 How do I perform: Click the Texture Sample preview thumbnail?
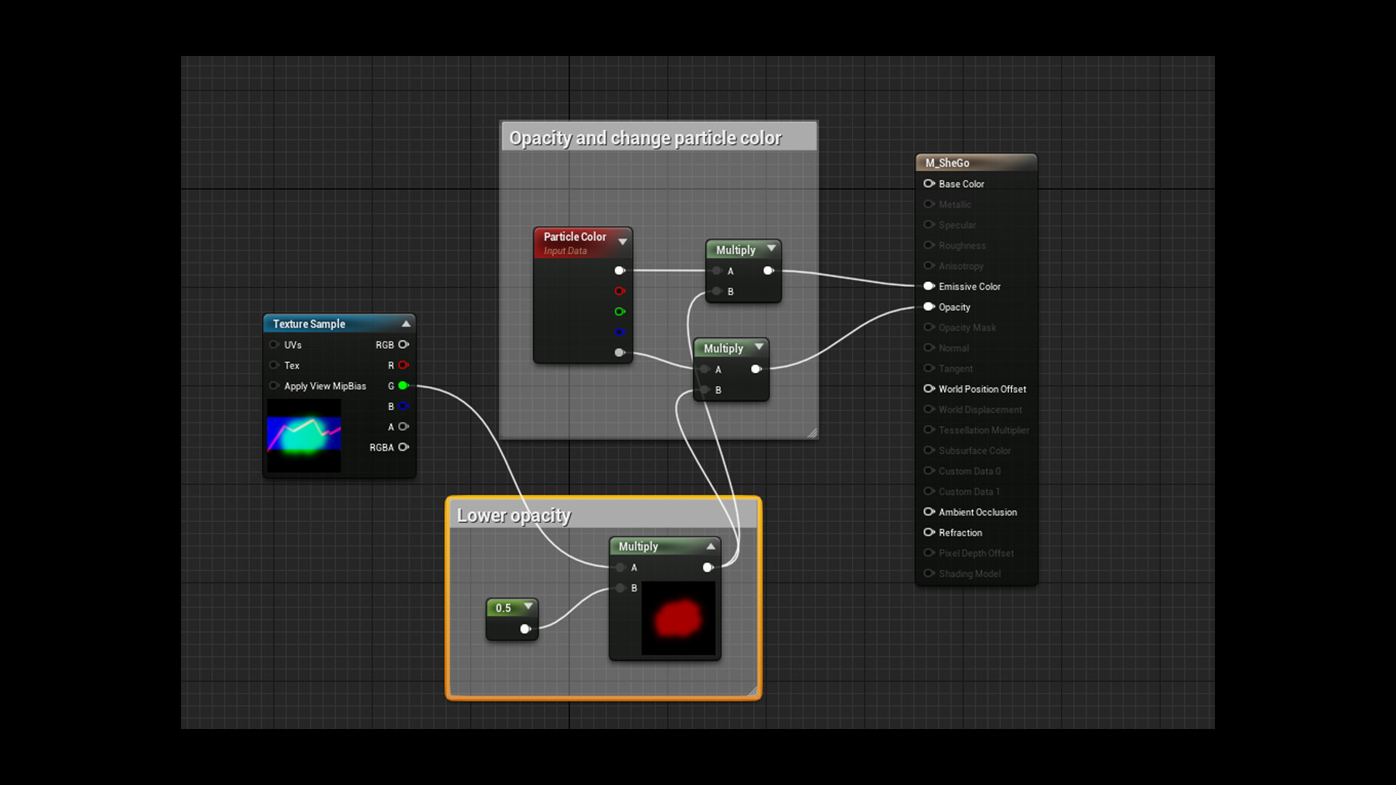click(x=304, y=435)
